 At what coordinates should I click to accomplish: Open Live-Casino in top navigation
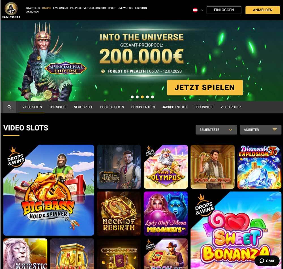click(61, 8)
